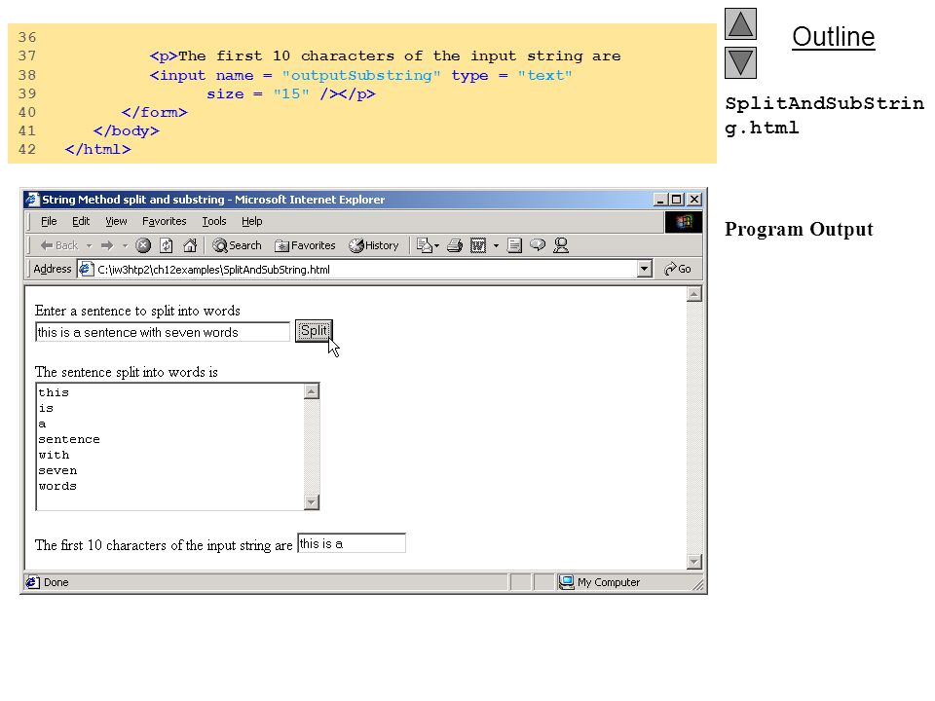Click the Windows logo throbber icon
The image size is (935, 701).
pyautogui.click(x=684, y=222)
